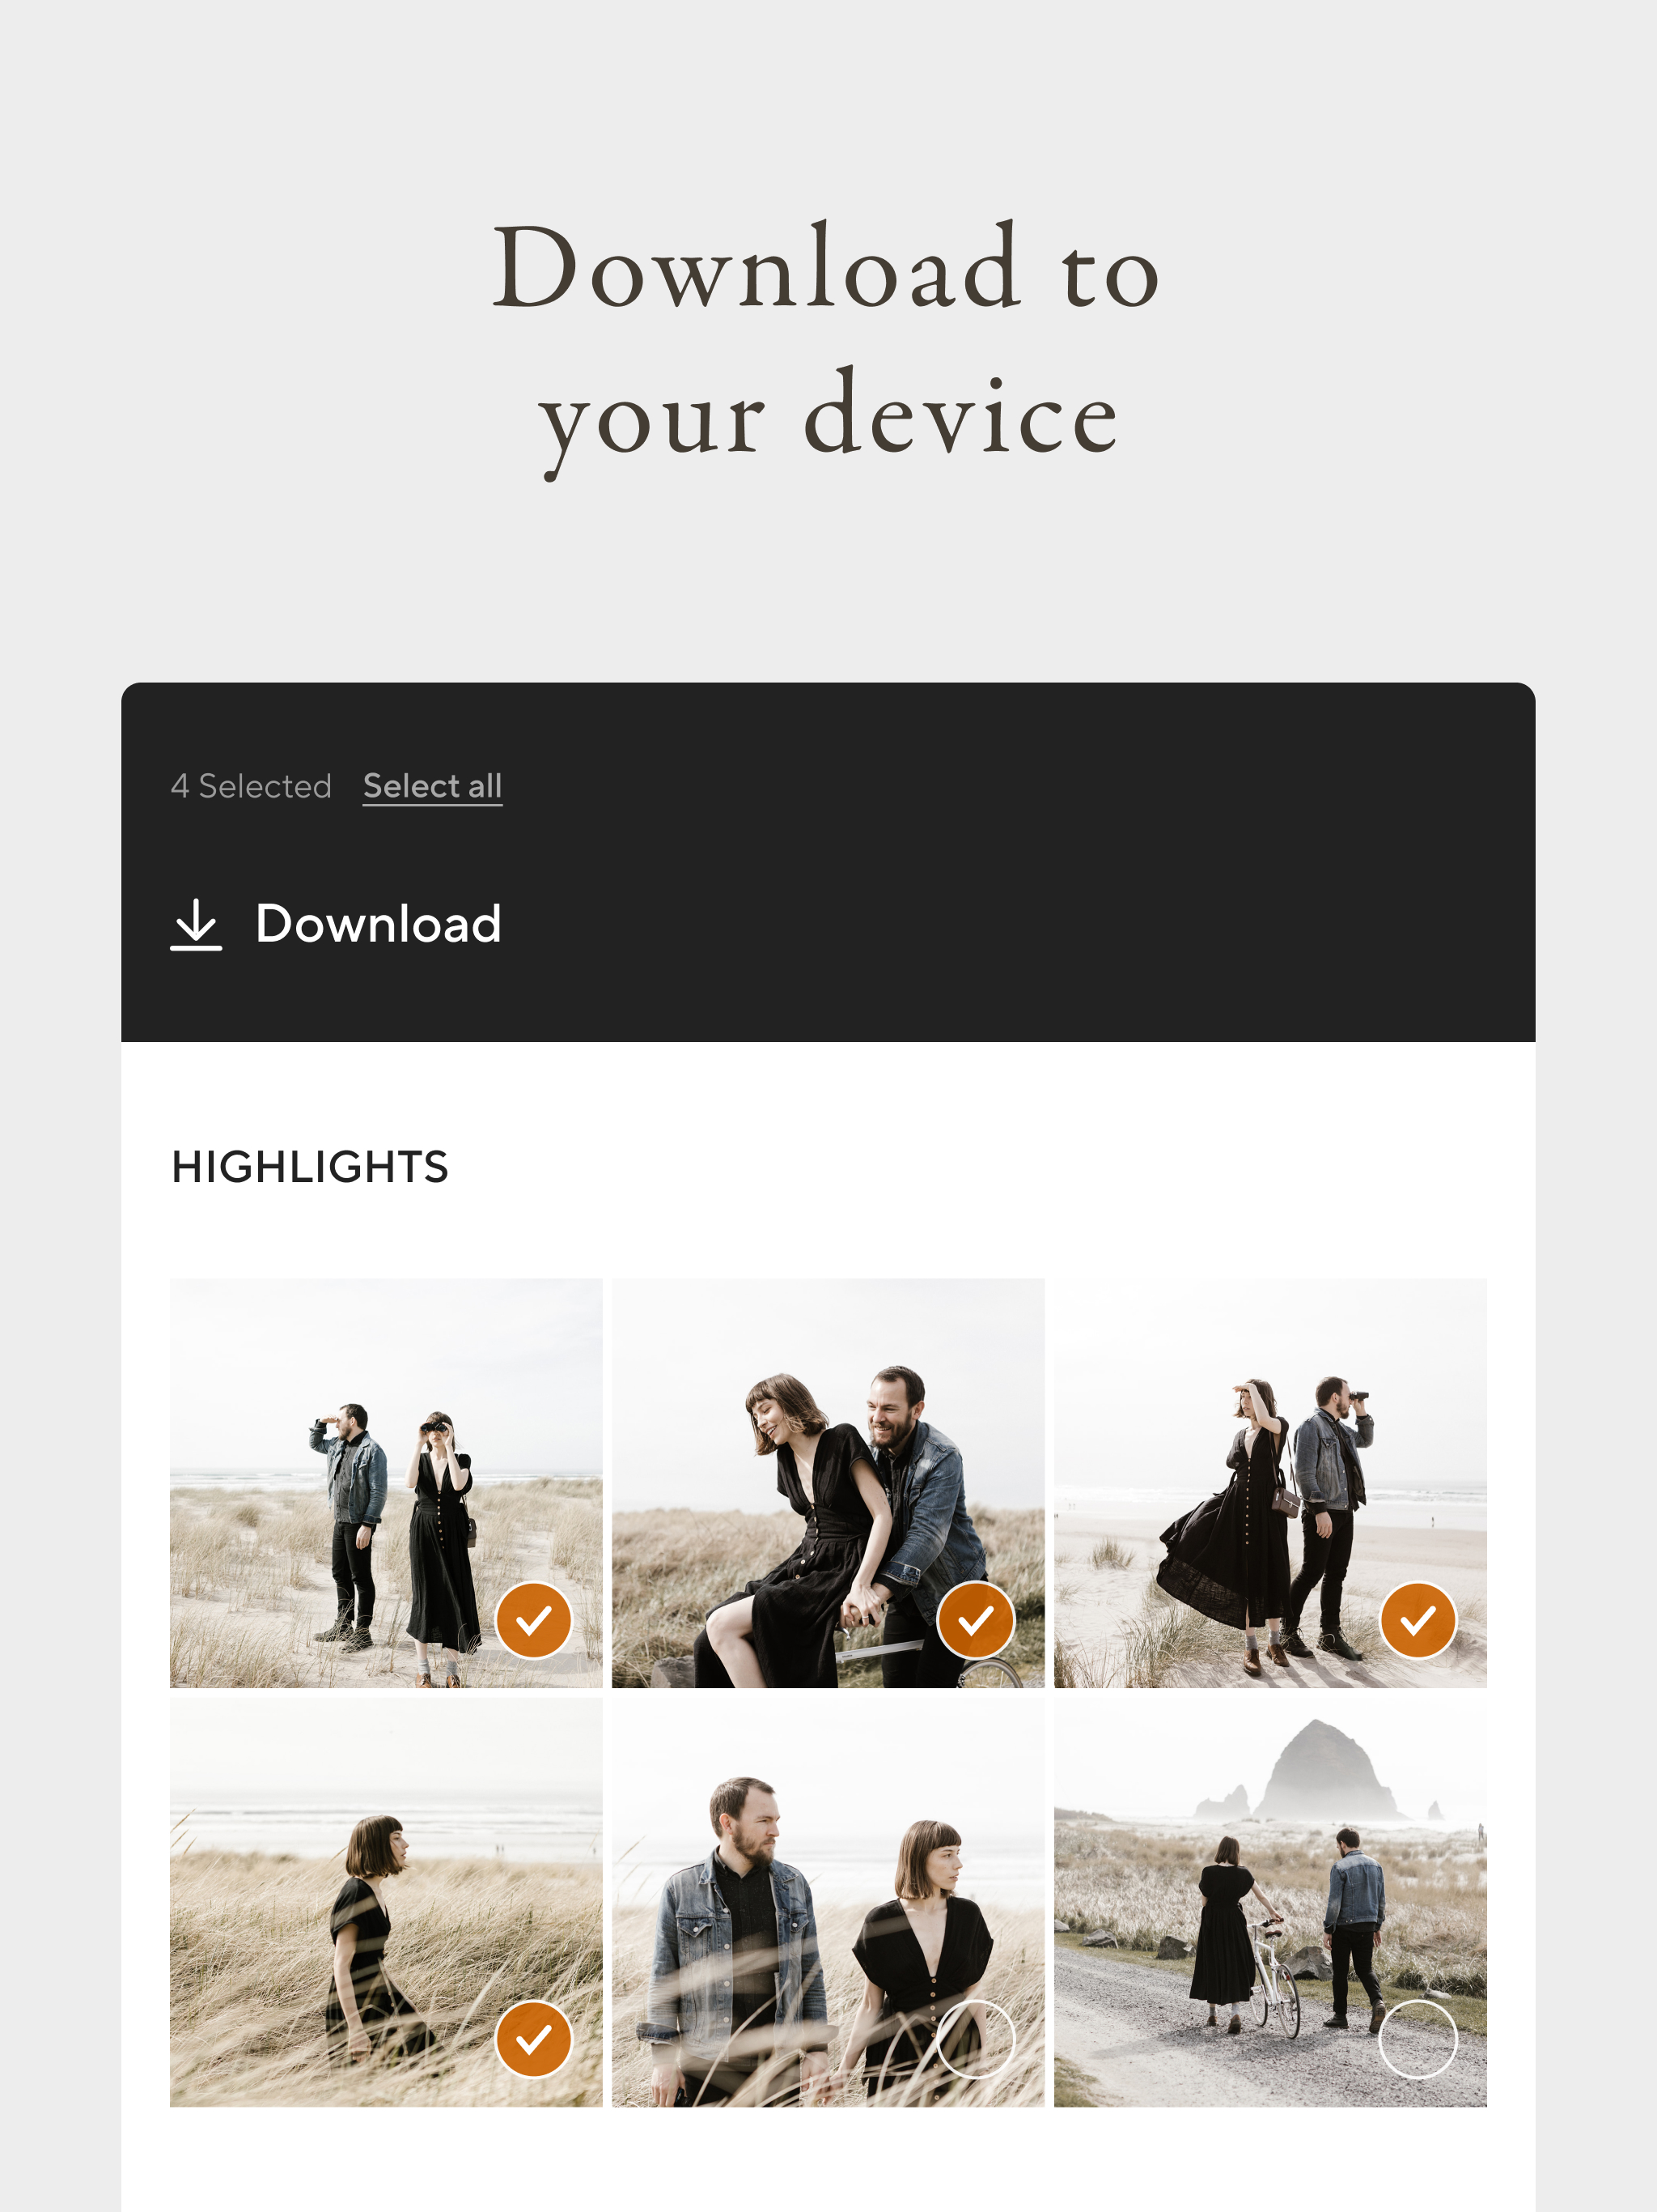The width and height of the screenshot is (1657, 2212).
Task: Open the couple walking bike toward rock photo
Action: click(x=1270, y=1902)
